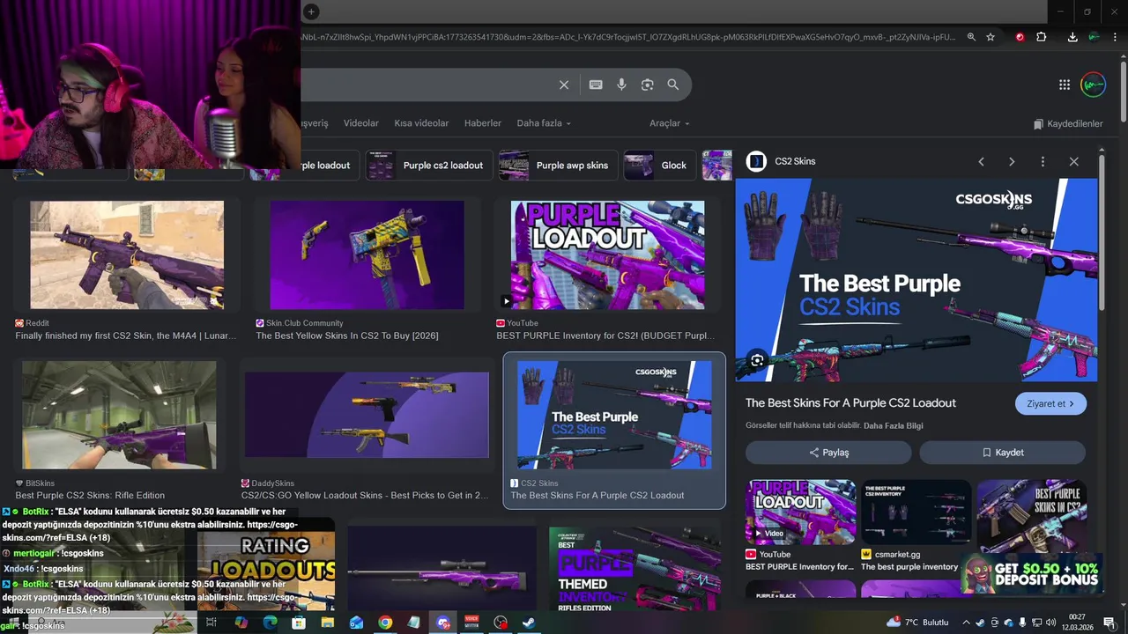The width and height of the screenshot is (1128, 634).
Task: Open the Chrome extensions puzzle icon
Action: click(1042, 37)
